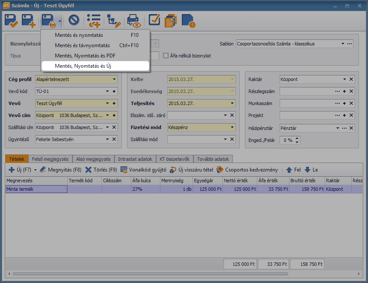Open the save-and-print dropdown arrow
368x283 pixels.
point(60,21)
